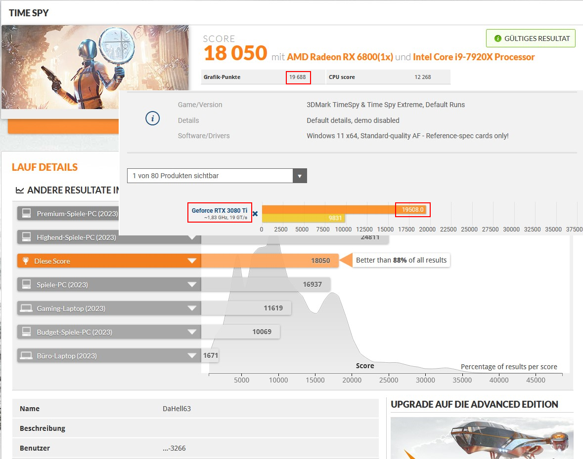Image resolution: width=583 pixels, height=459 pixels.
Task: Click the Diese Score bar value 18050
Action: coord(320,261)
